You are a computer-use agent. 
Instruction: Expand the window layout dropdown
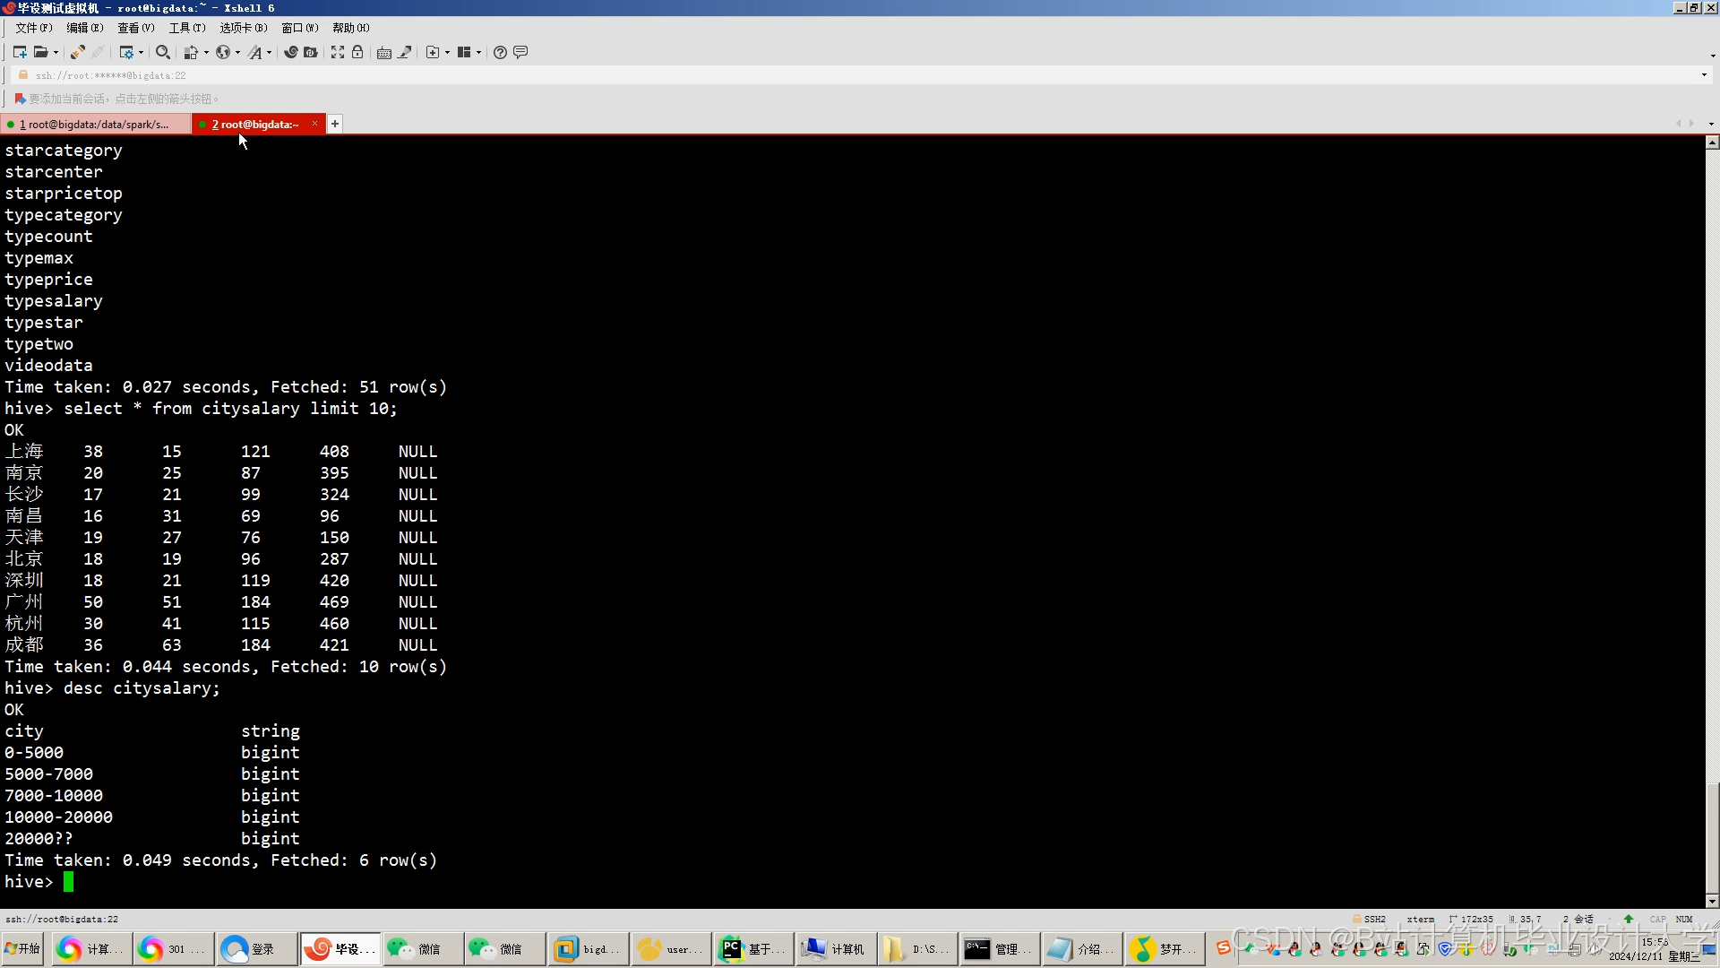tap(478, 52)
